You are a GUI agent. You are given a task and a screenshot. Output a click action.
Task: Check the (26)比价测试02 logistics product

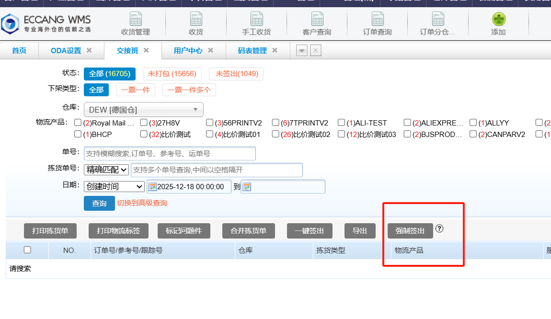(275, 134)
